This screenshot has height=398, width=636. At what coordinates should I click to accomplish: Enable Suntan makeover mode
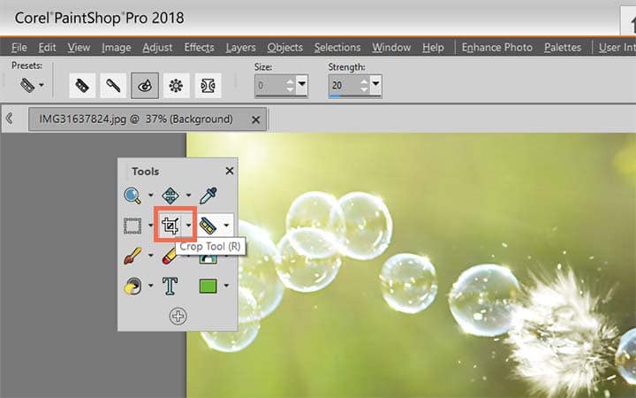176,86
